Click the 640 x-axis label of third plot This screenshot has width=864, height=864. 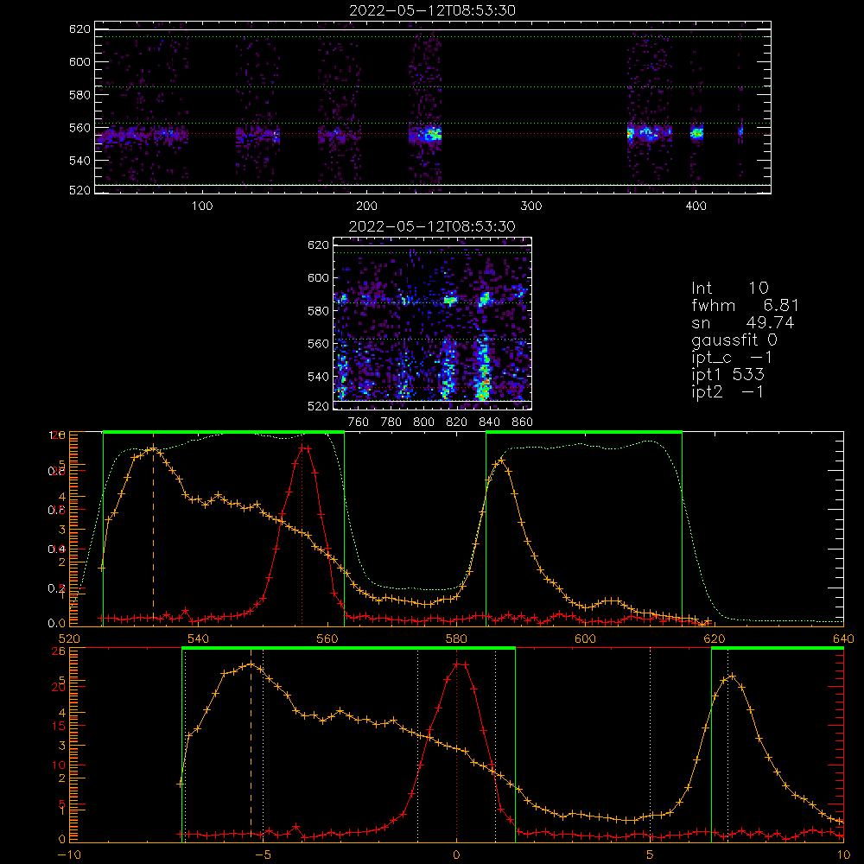coord(843,638)
